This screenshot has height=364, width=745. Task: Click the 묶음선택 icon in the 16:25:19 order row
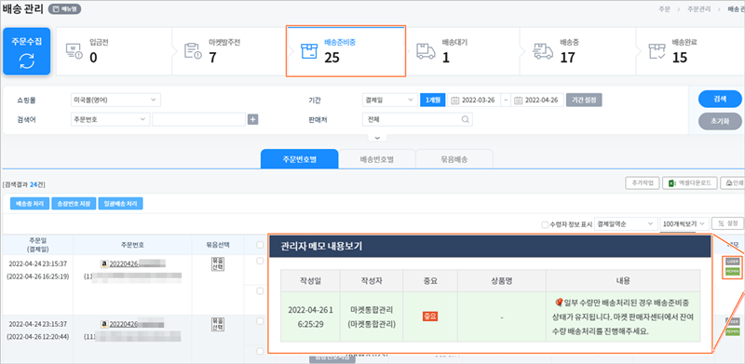217,263
